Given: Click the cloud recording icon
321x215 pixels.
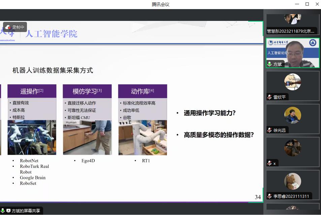Looking at the screenshot, I should click(8, 27).
